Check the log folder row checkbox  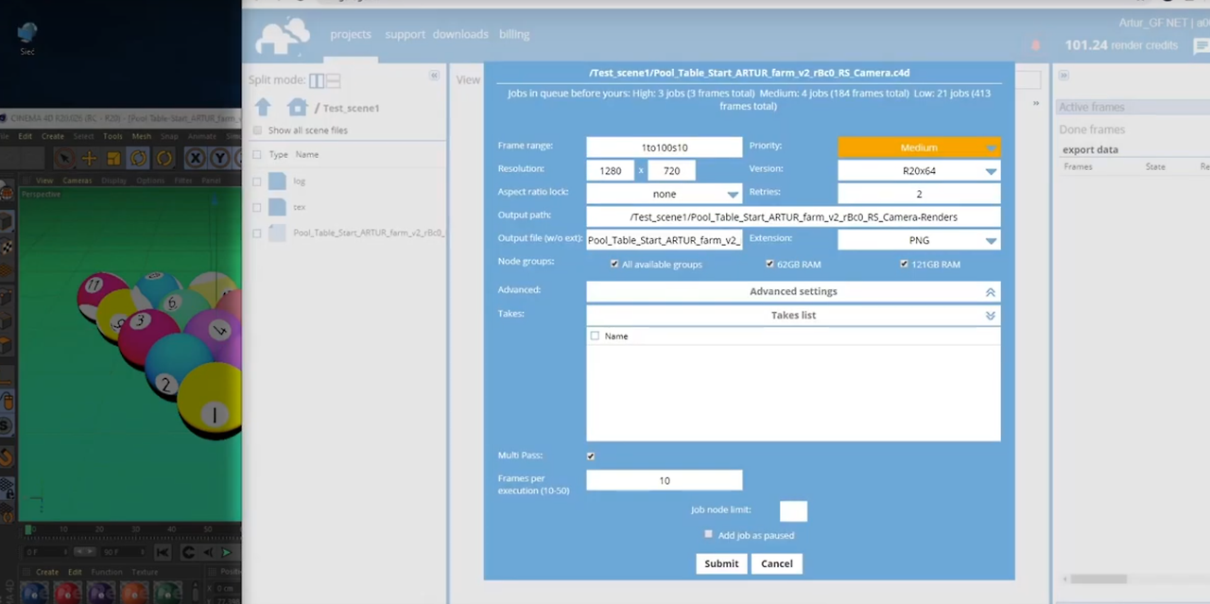257,181
